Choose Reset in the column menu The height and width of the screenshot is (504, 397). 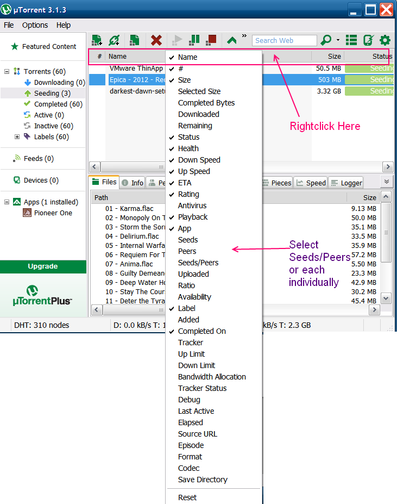(x=214, y=497)
